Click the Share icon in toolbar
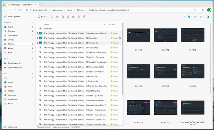This screenshot has width=214, height=130. point(73,17)
